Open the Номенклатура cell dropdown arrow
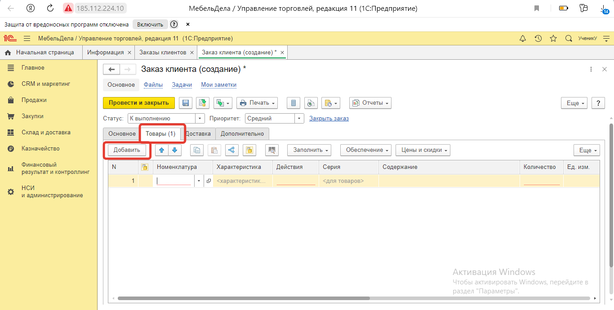Screen dimensions: 614x310 (x=199, y=181)
